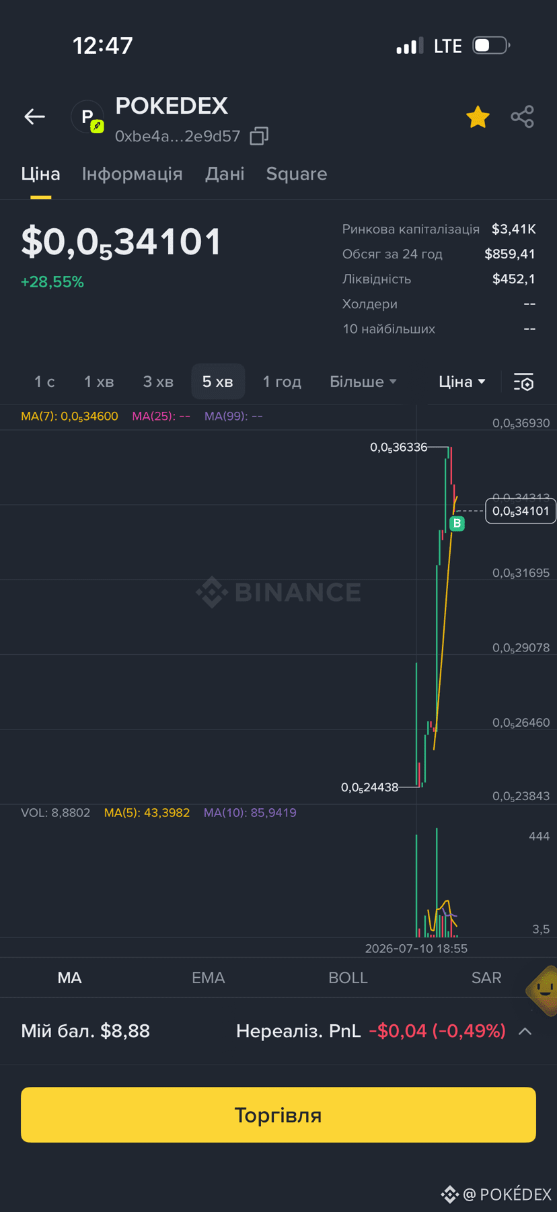
Task: Tap the B buy marker on chart
Action: [457, 523]
